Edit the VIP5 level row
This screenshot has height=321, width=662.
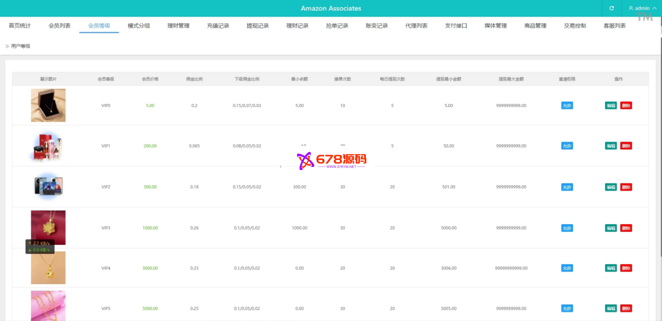[x=611, y=309]
